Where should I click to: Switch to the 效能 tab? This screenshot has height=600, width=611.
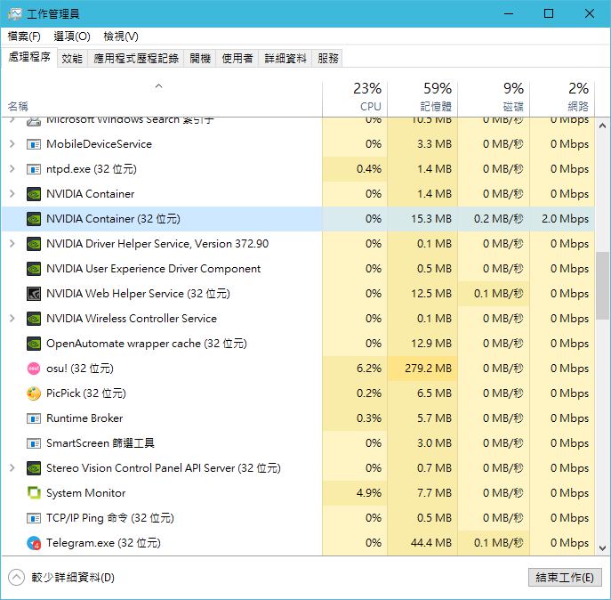point(72,59)
